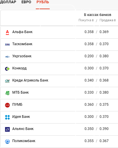Click the Идея Банк blue dots logo
118x148 pixels.
coord(7,117)
